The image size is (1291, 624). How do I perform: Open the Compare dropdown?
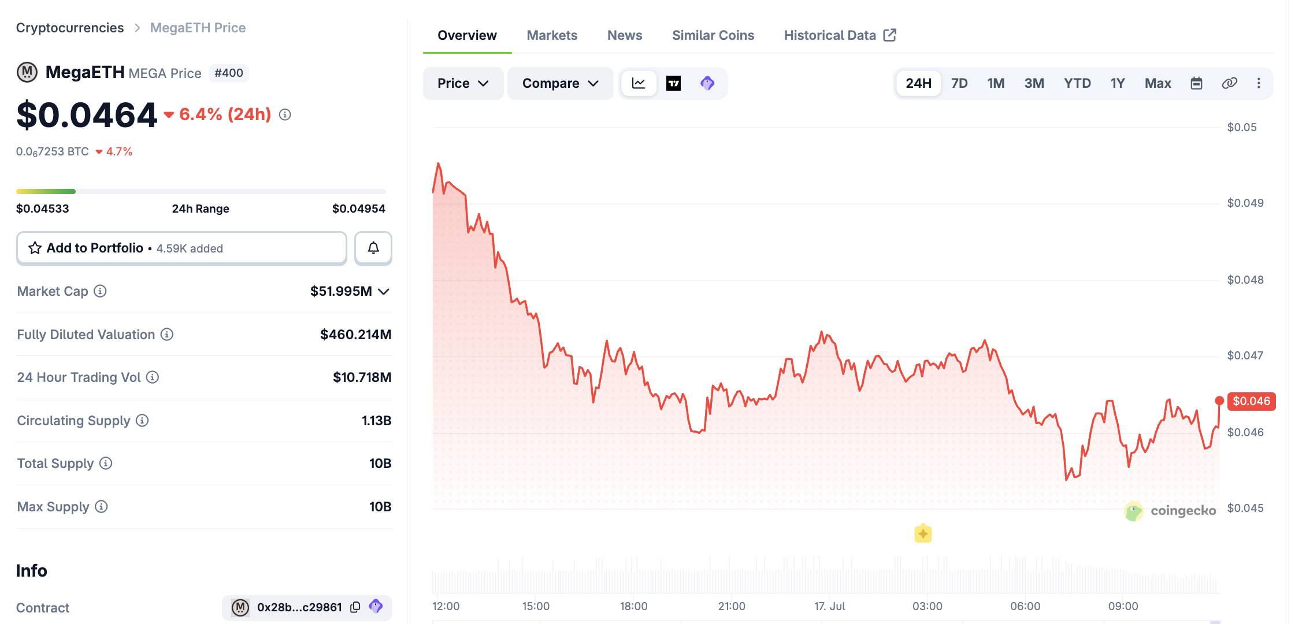point(560,83)
